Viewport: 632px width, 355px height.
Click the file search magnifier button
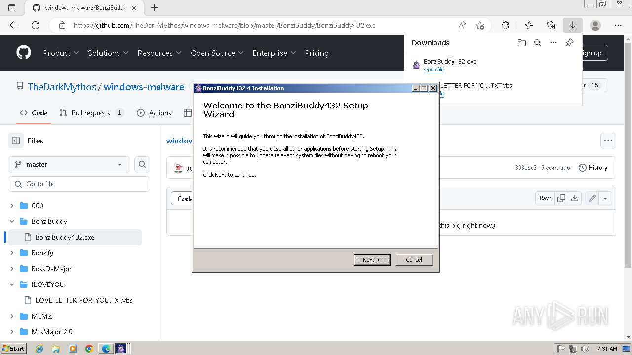142,164
